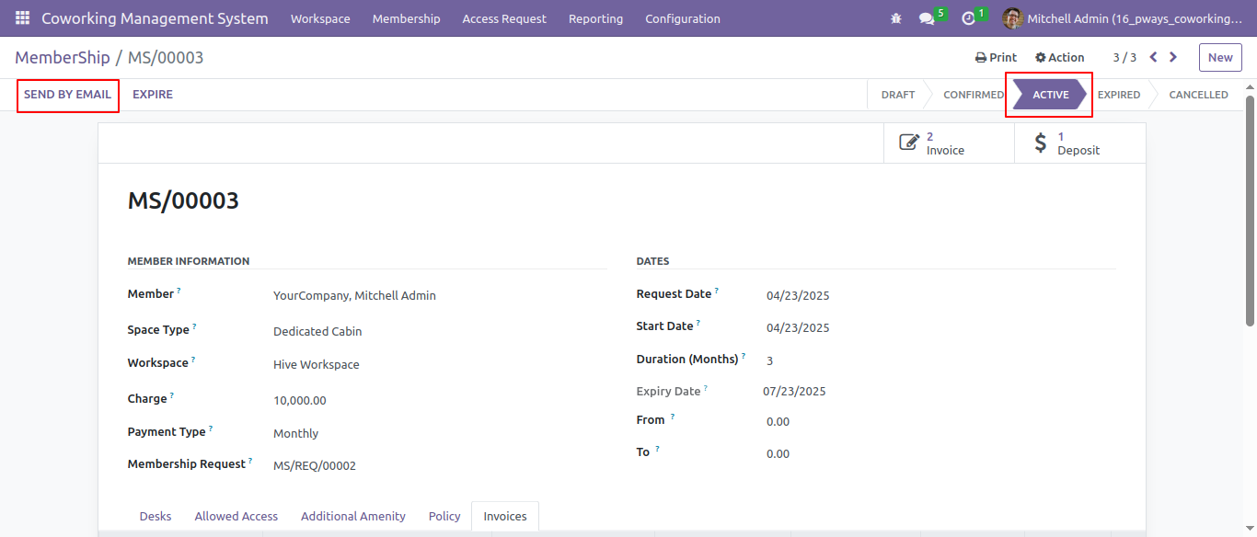Open the Configuration menu

[683, 18]
